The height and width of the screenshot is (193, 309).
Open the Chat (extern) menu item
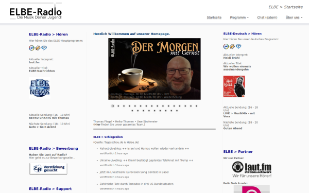[x=267, y=17]
